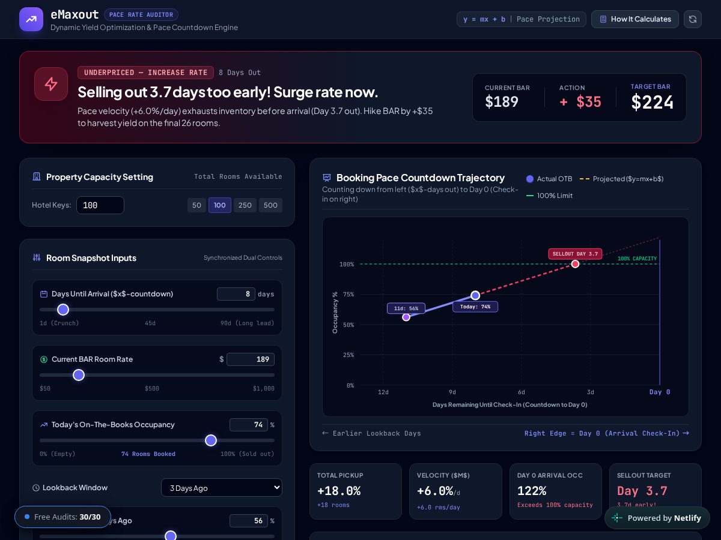Click the Netlify logo icon

coord(617,518)
